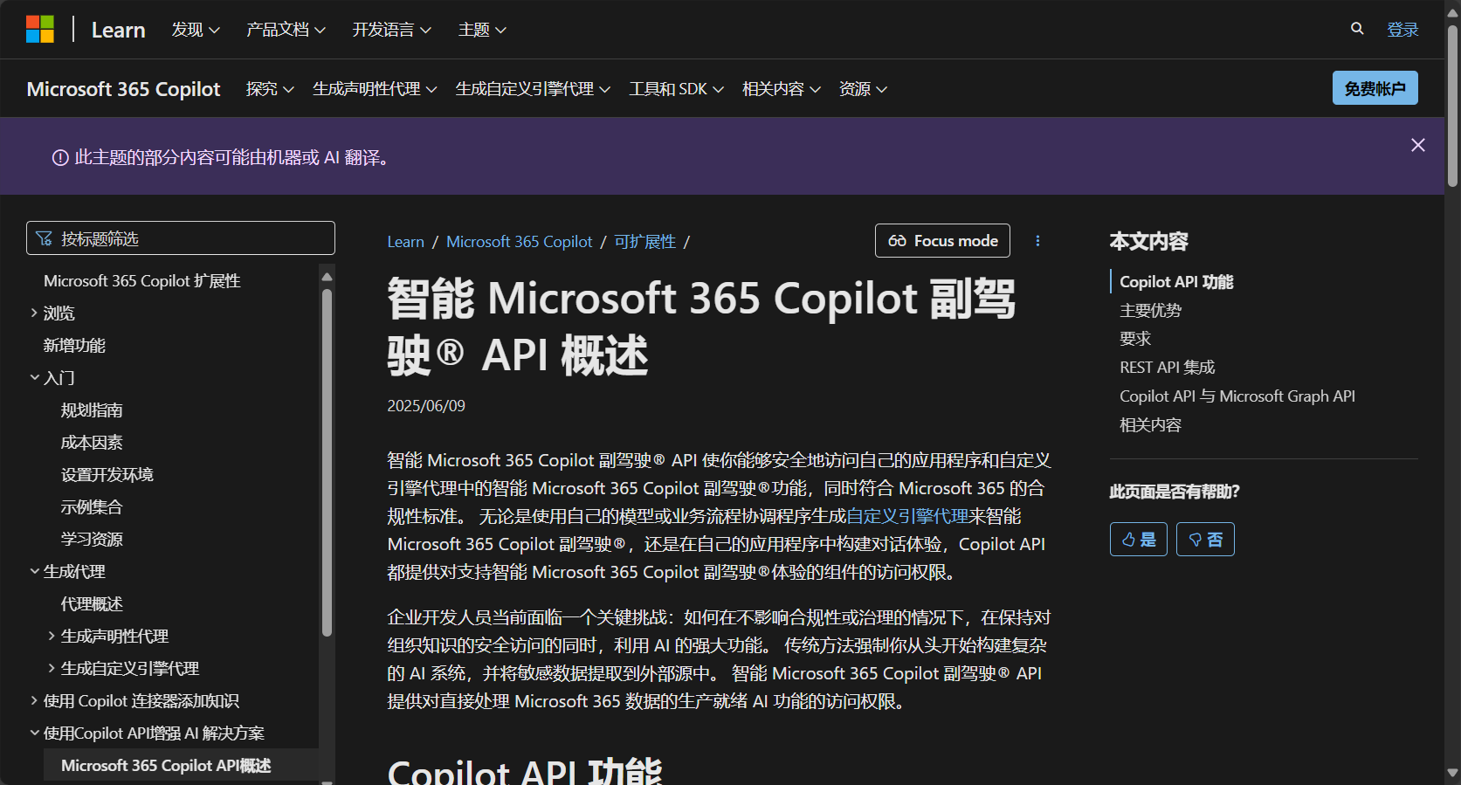The width and height of the screenshot is (1461, 785).
Task: Open the more actions three-dot icon
Action: click(1037, 241)
